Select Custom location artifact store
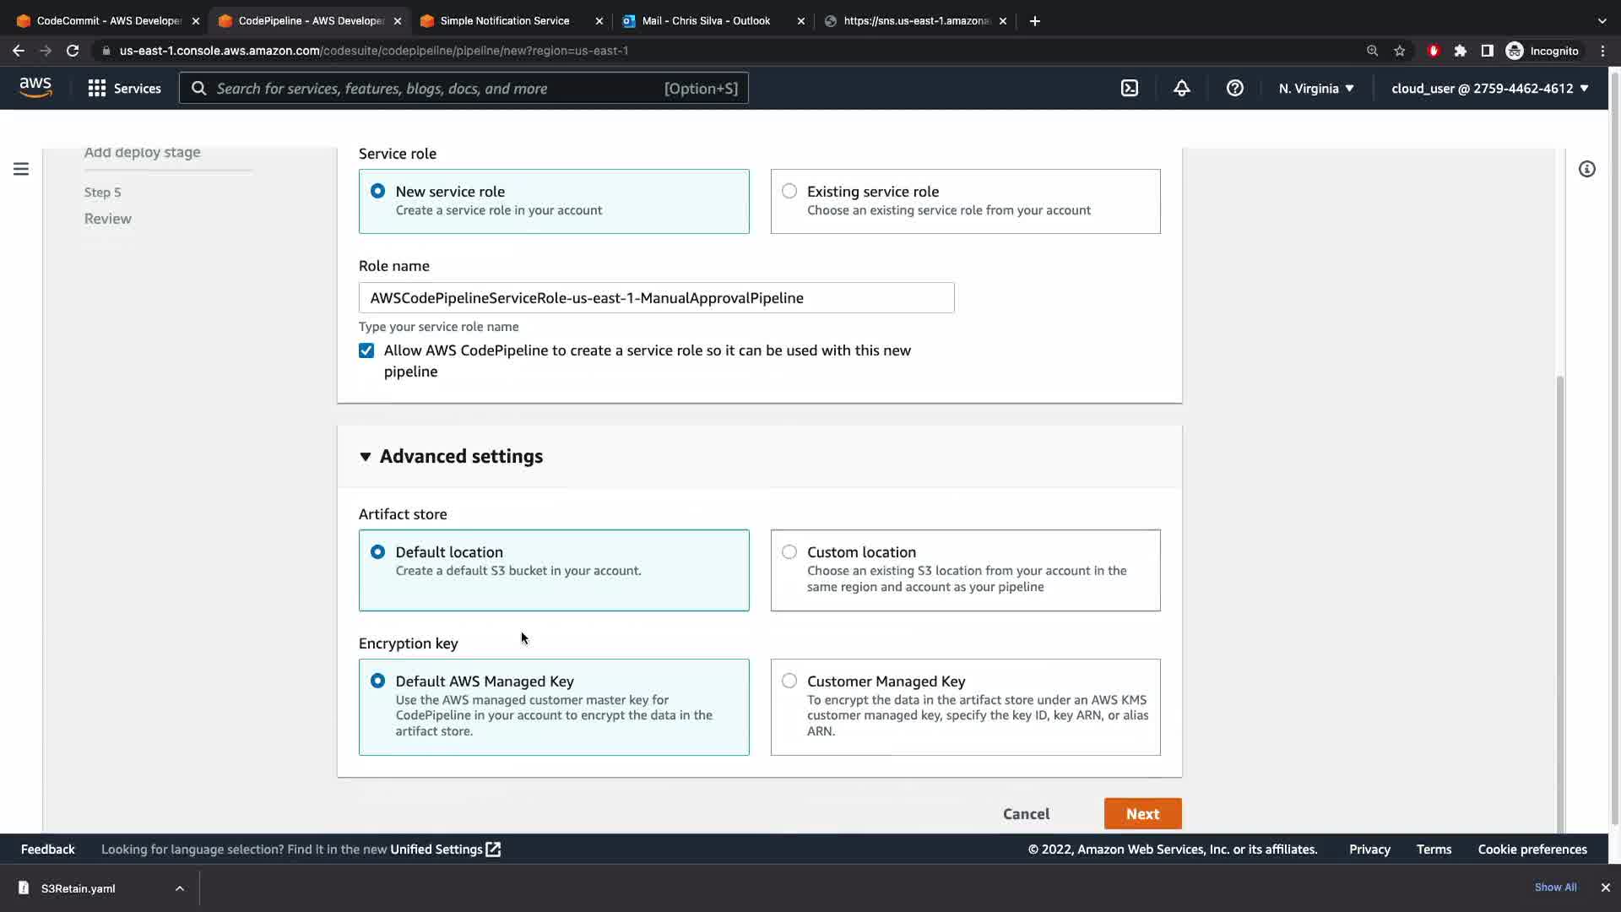This screenshot has height=912, width=1621. [789, 551]
